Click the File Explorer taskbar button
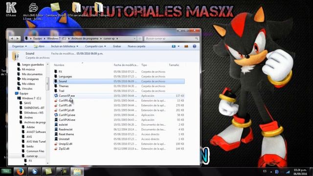This screenshot has height=176, width=313. pos(77,172)
